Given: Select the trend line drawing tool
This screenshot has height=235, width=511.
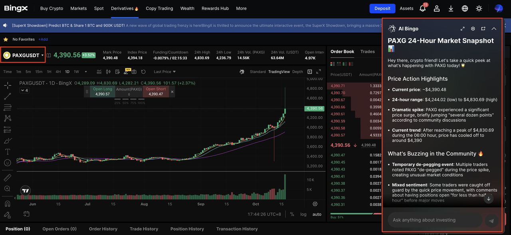Looking at the screenshot, I should tap(8, 96).
